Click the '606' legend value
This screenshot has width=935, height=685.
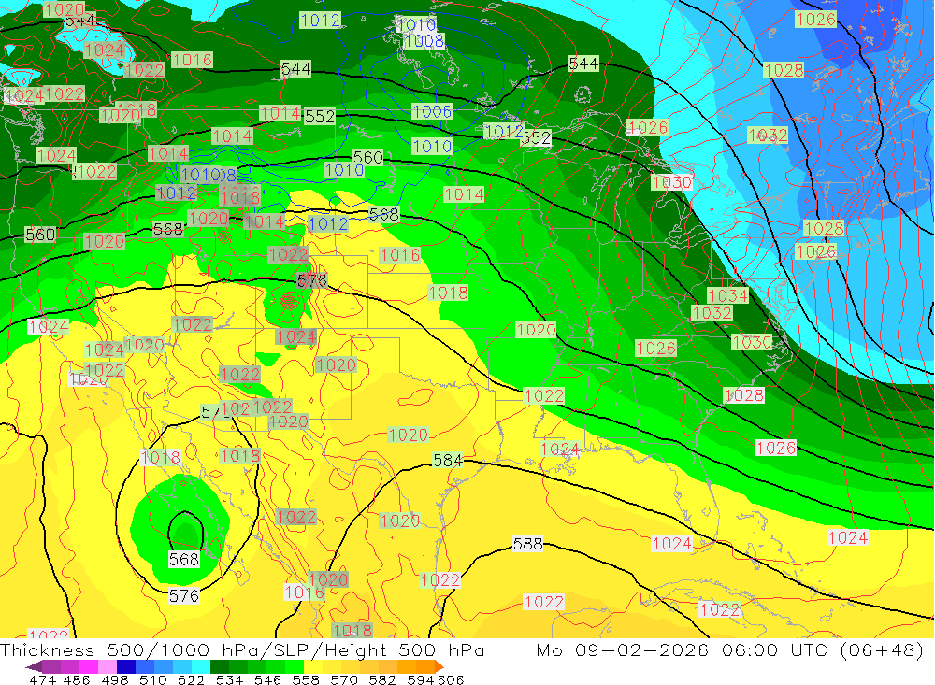(451, 679)
